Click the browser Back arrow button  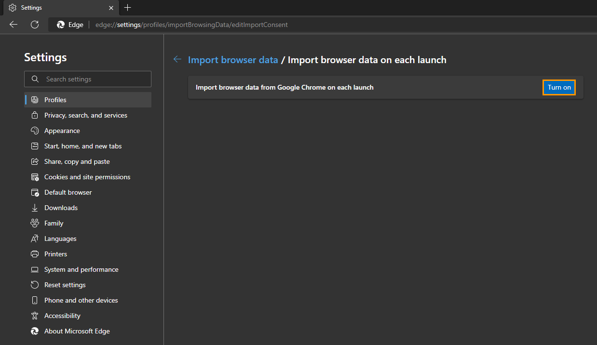(x=14, y=25)
